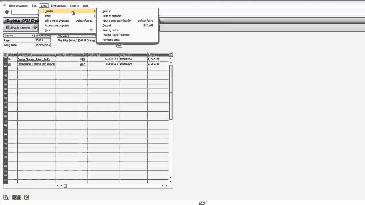This screenshot has width=365, height=205.
Task: Click the EA unit in Deluxe Touring Bike row
Action: tap(84, 59)
